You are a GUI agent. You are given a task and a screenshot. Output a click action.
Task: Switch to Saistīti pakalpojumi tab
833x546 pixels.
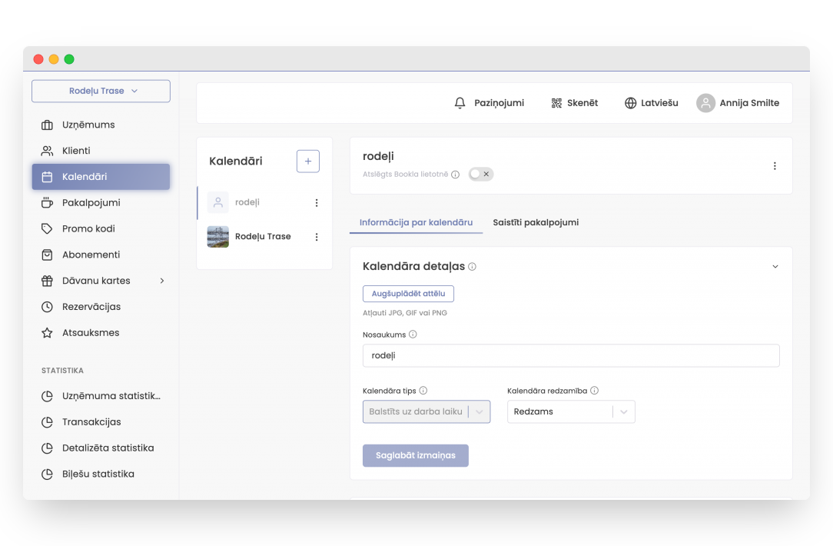point(536,222)
